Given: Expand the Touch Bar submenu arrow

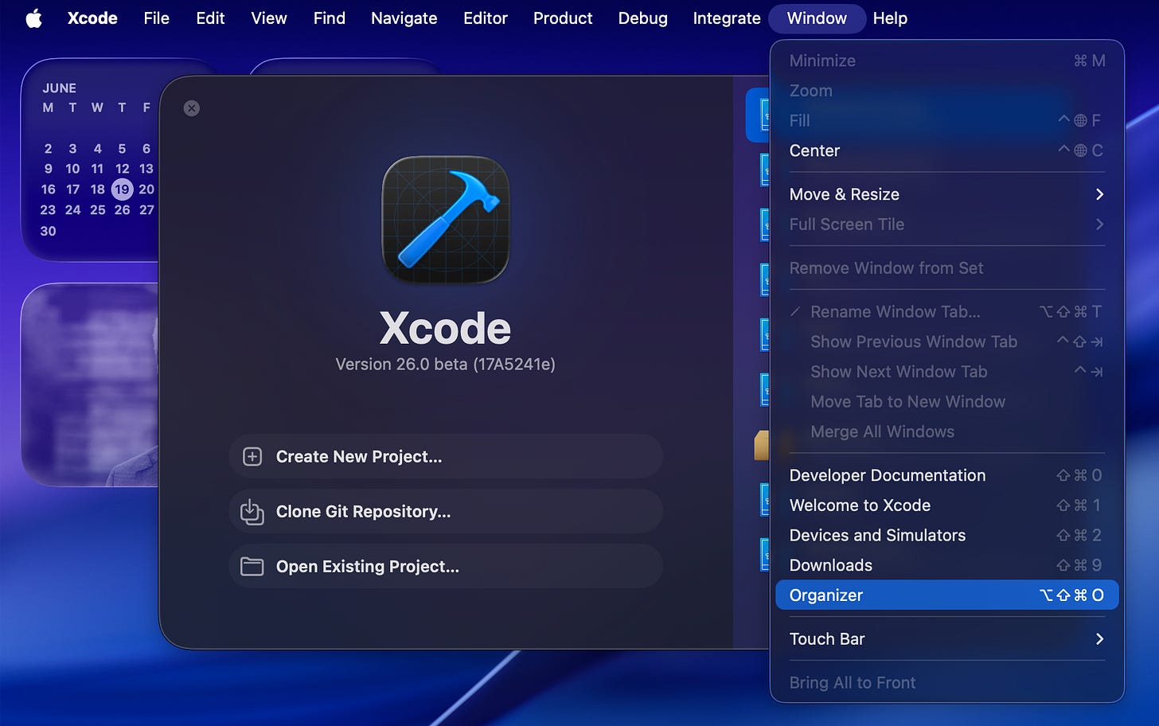Looking at the screenshot, I should [x=1099, y=639].
